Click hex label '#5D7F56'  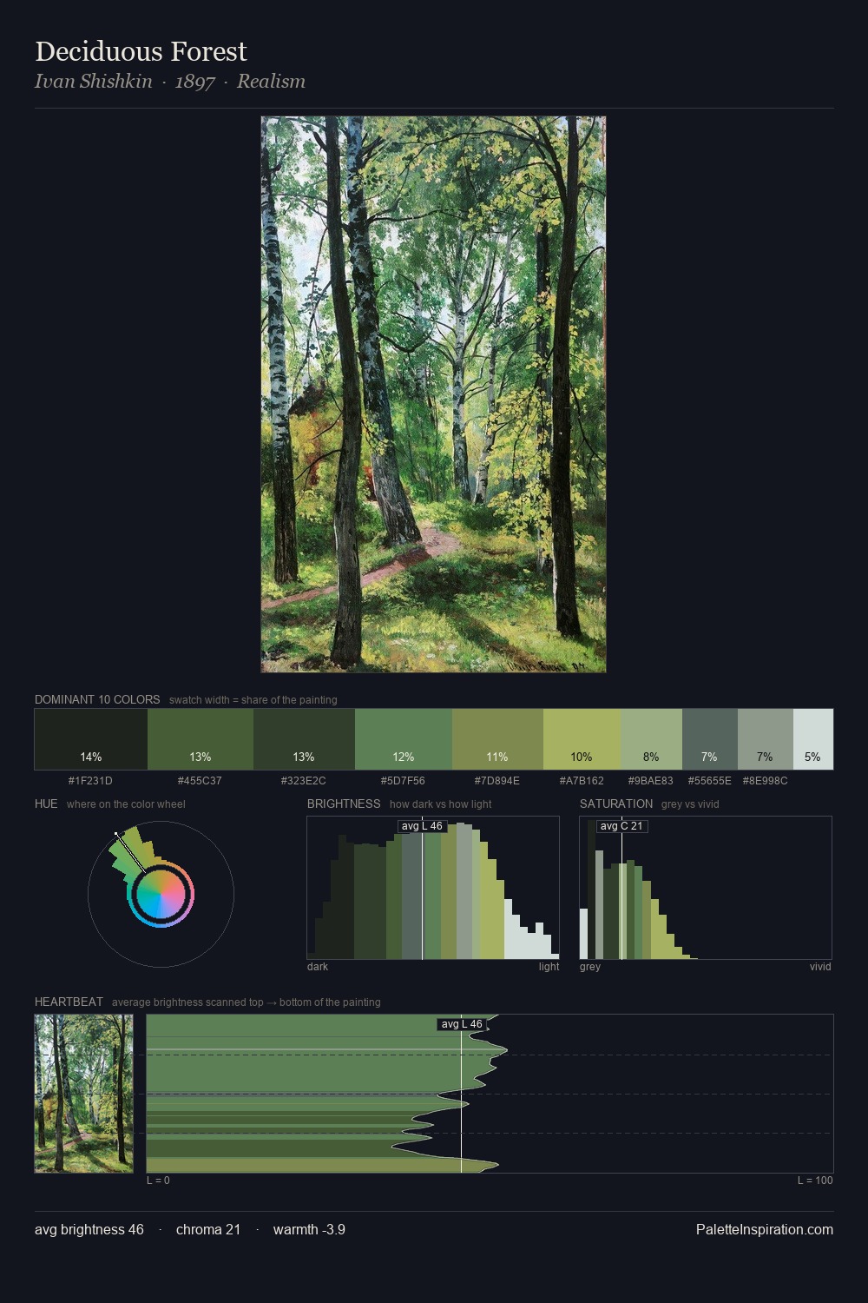[403, 781]
